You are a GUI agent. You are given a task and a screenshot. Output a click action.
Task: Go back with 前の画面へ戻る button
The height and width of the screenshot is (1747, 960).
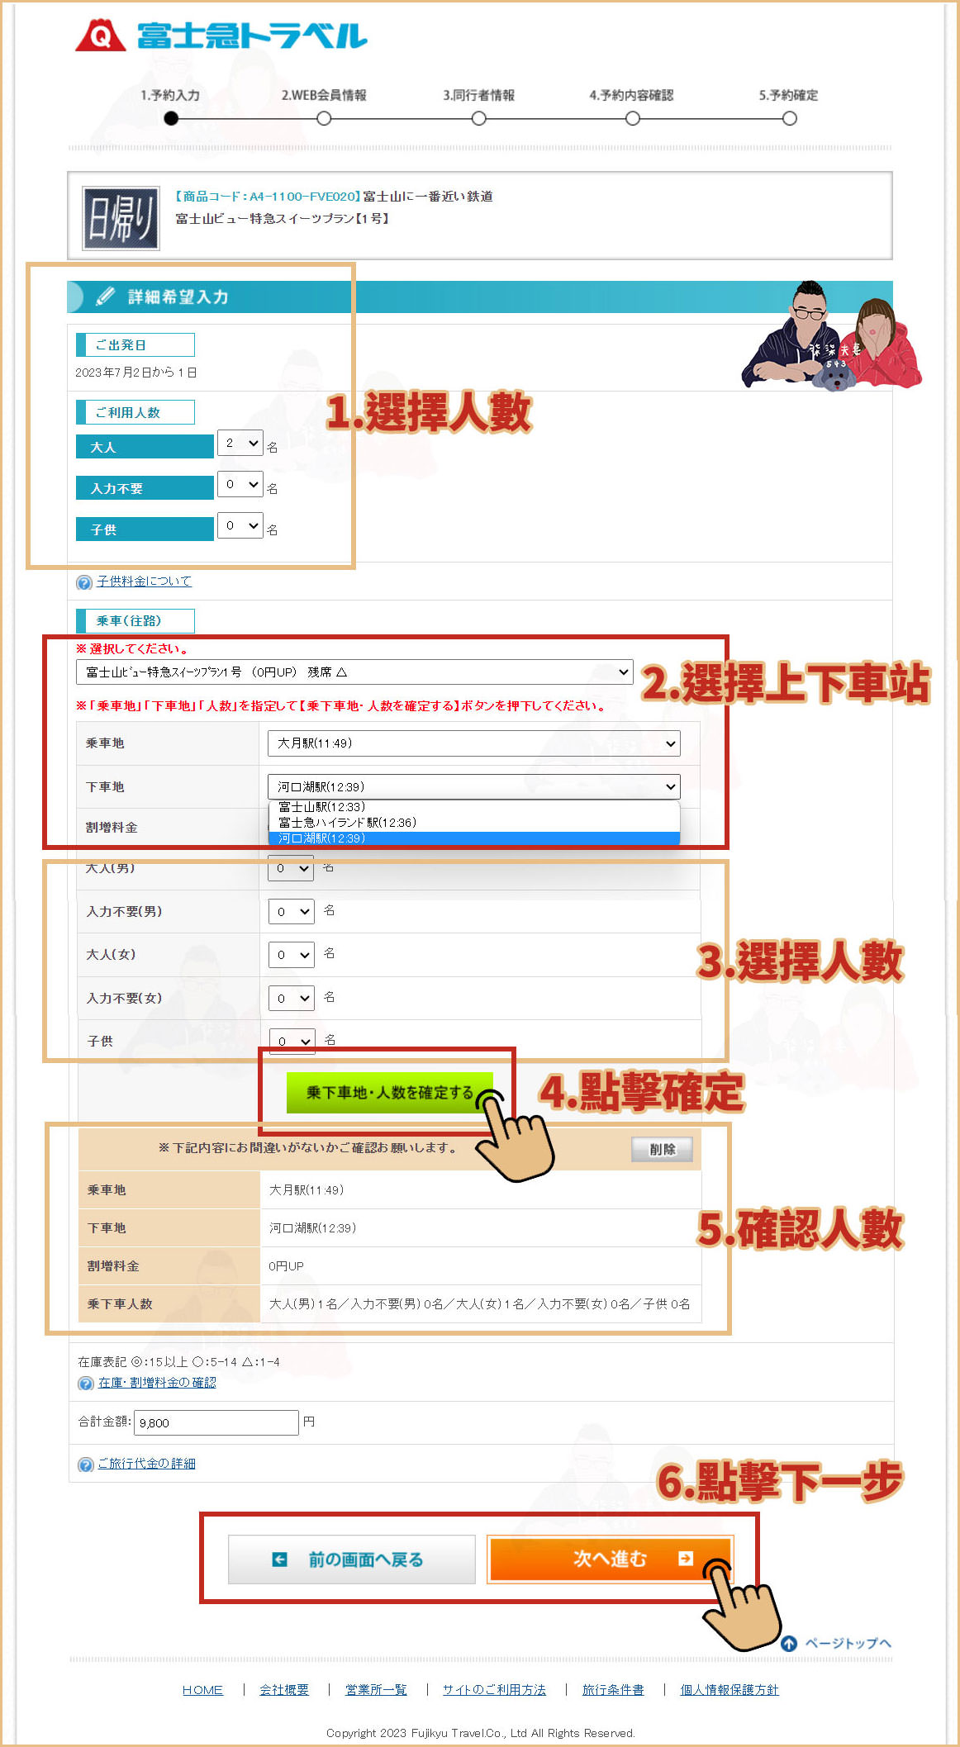point(352,1559)
